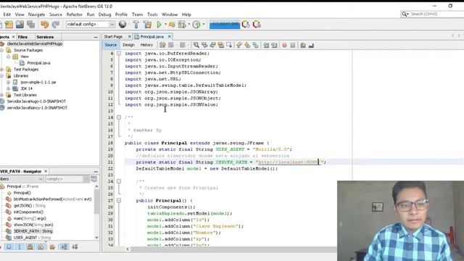Click the Find Selection magnifier icon in editor toolbar
464x261 pixels.
(x=196, y=45)
